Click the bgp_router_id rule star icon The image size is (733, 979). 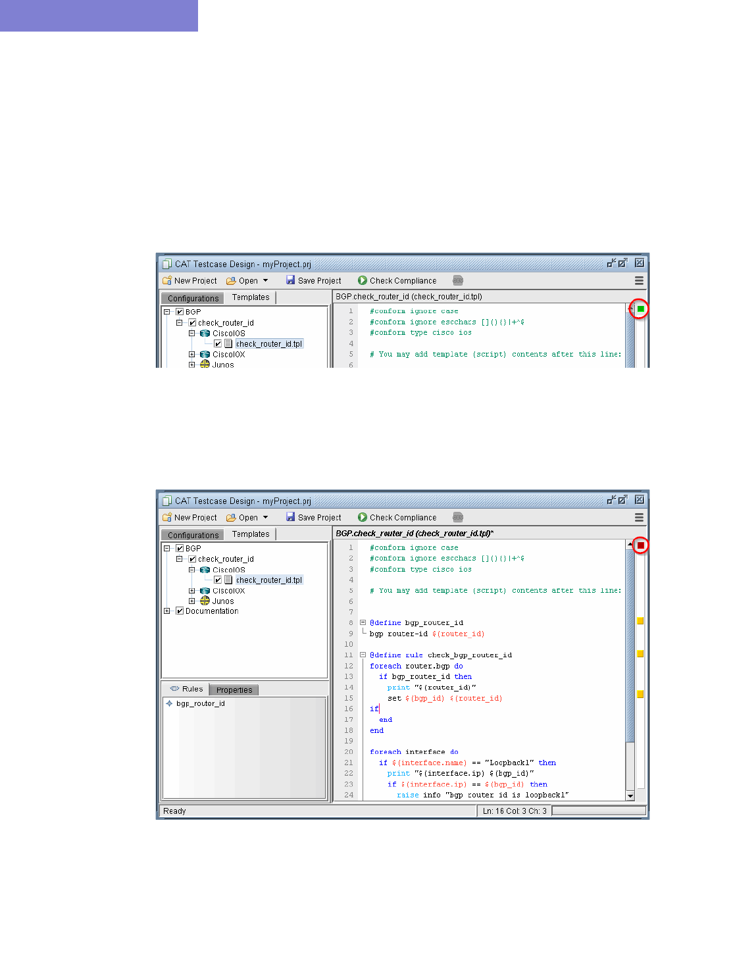point(169,703)
